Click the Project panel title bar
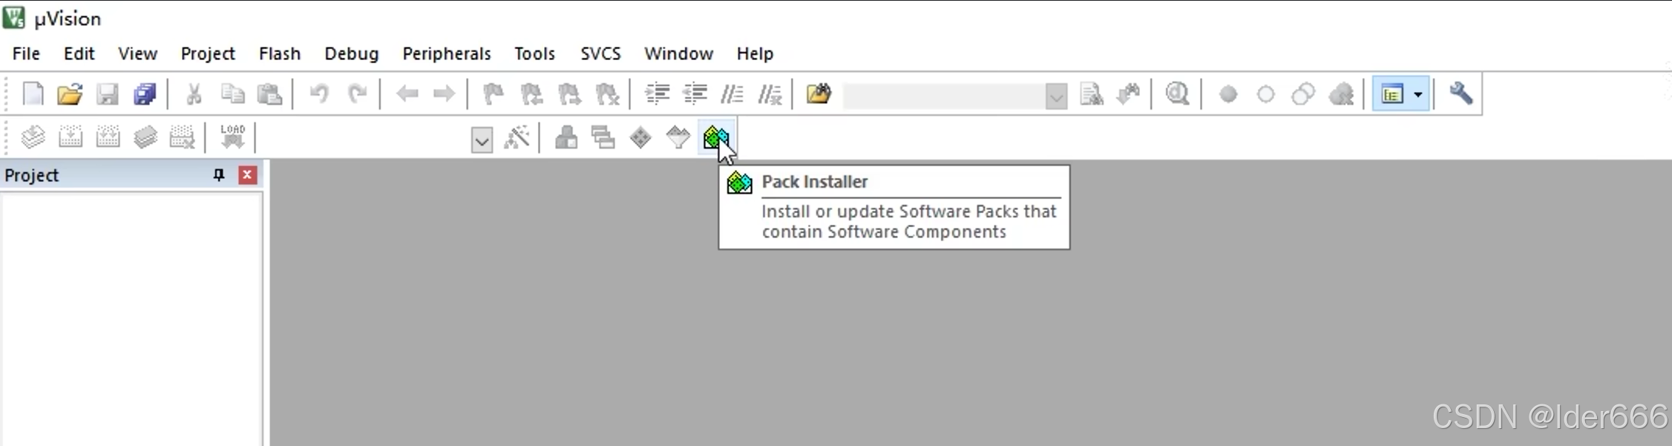 click(x=132, y=175)
